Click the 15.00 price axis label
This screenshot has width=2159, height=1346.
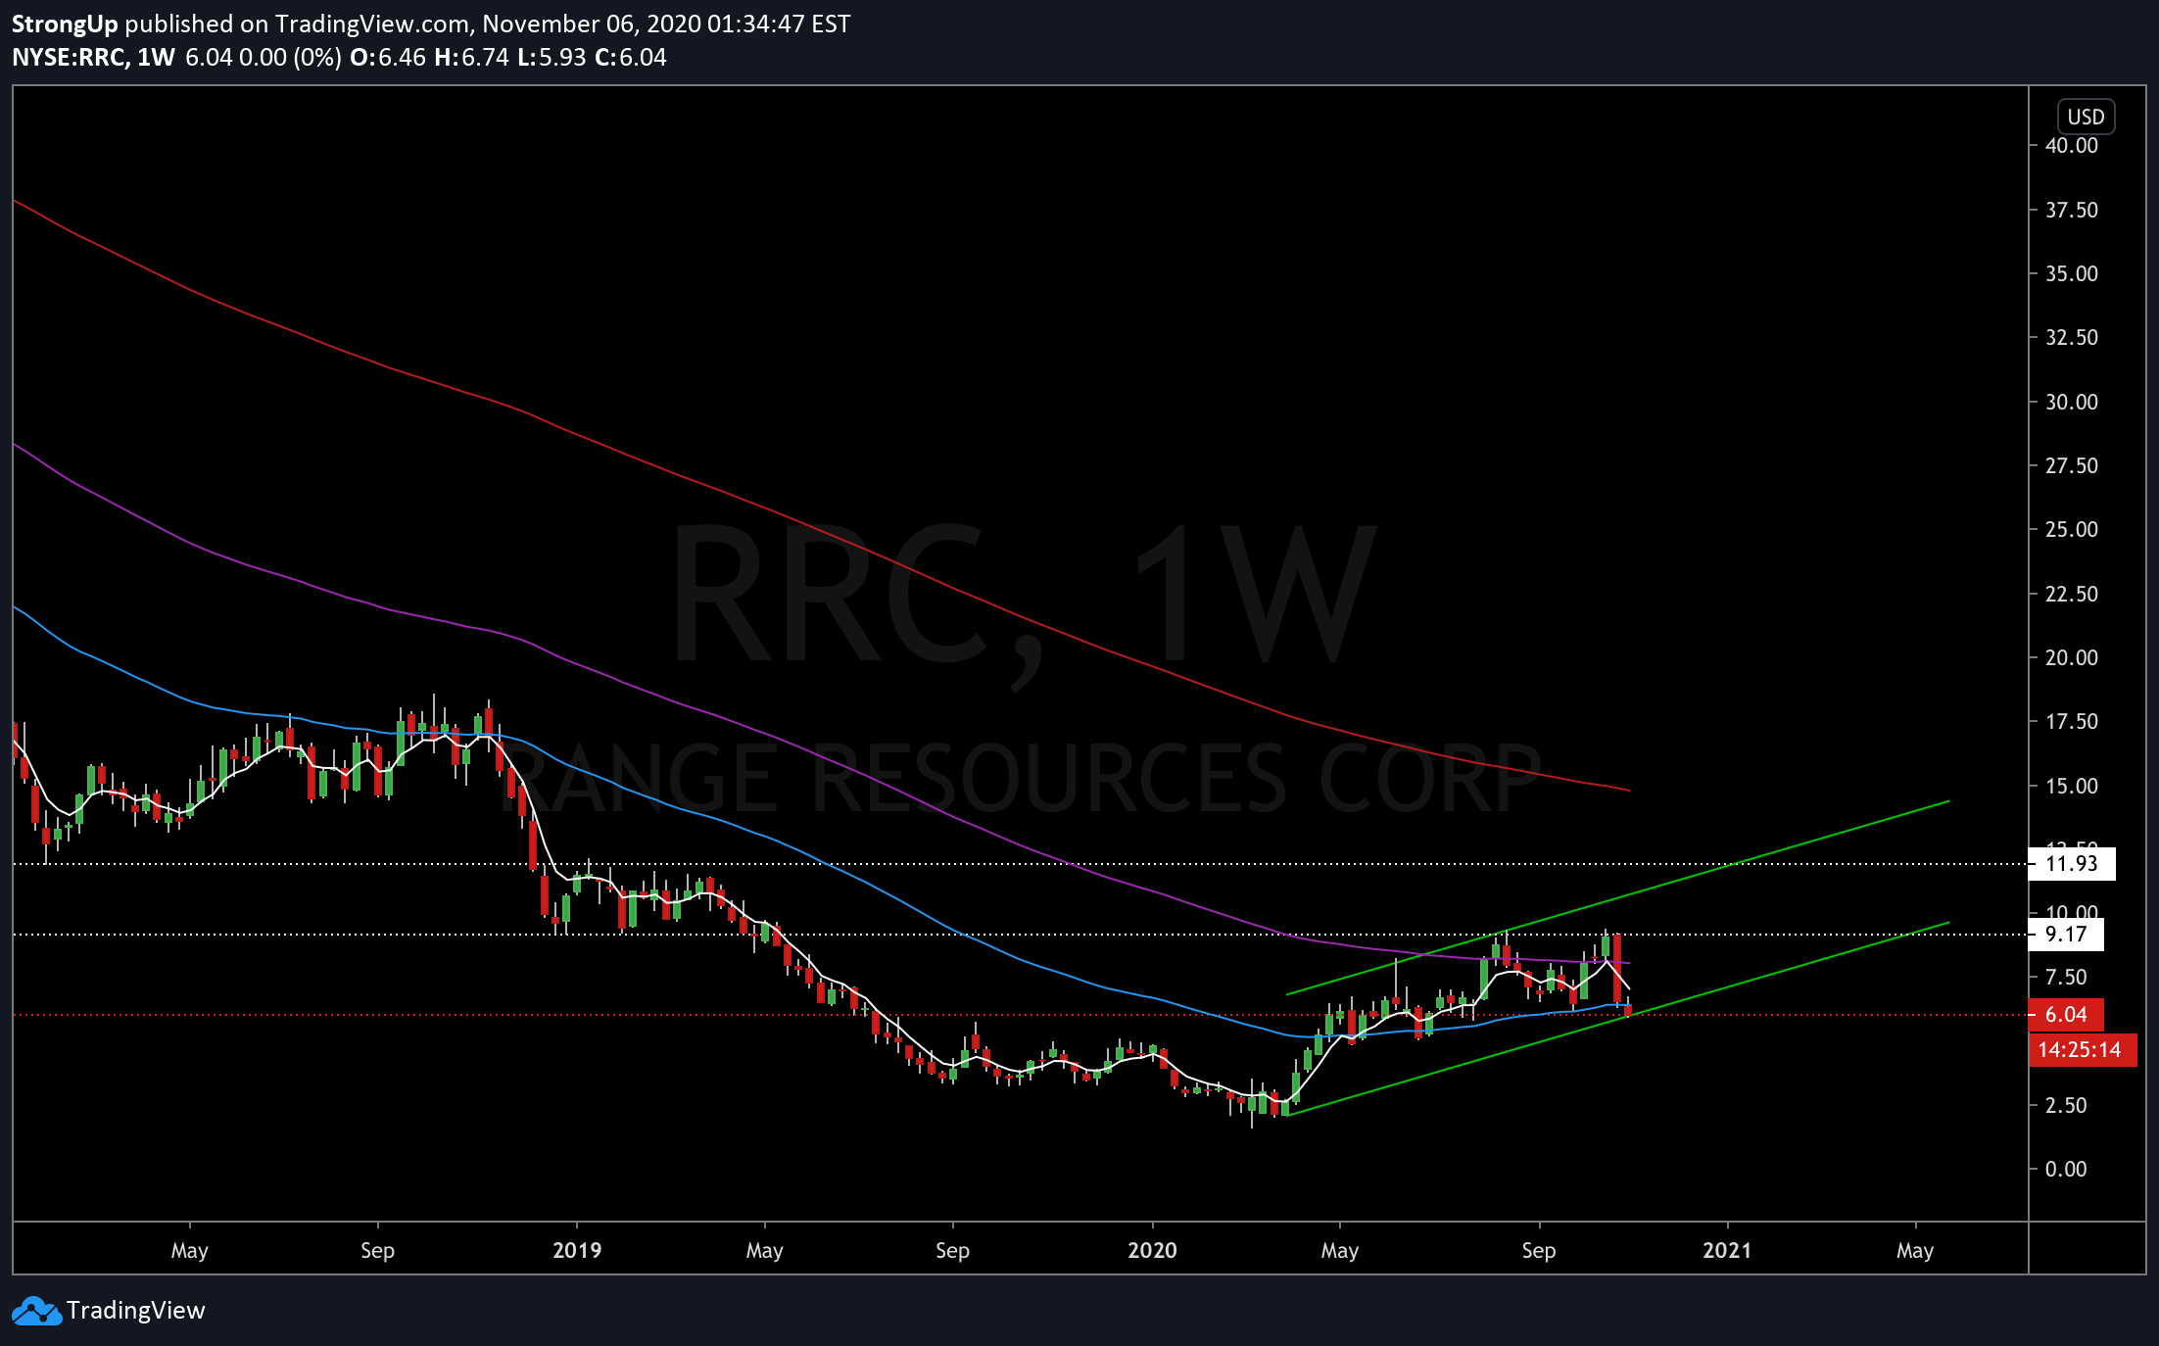tap(2072, 786)
